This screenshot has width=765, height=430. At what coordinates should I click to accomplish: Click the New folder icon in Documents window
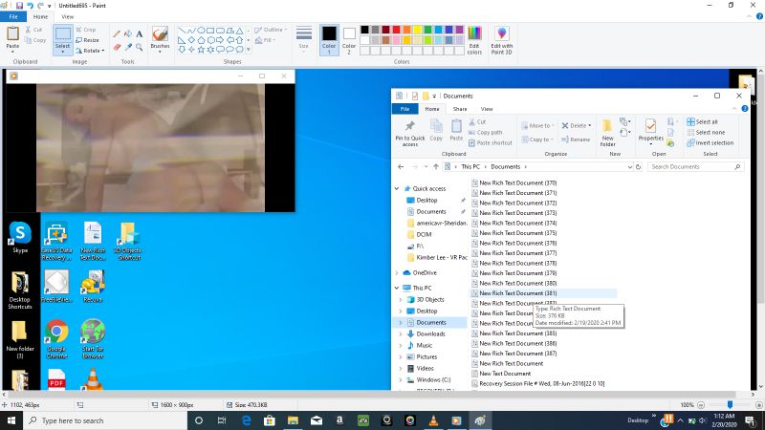click(x=607, y=133)
